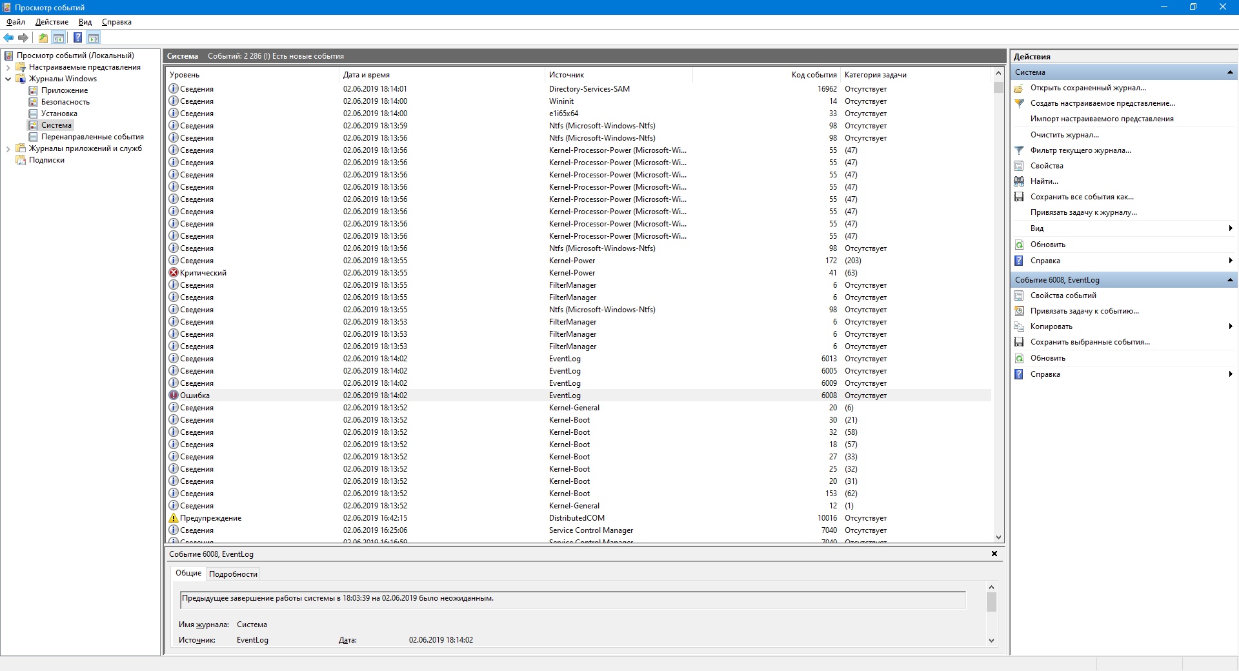1239x671 pixels.
Task: Select Service Control Manager 16:25:06 row
Action: (578, 530)
